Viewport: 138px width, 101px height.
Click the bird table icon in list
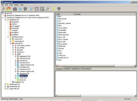pos(57,16)
